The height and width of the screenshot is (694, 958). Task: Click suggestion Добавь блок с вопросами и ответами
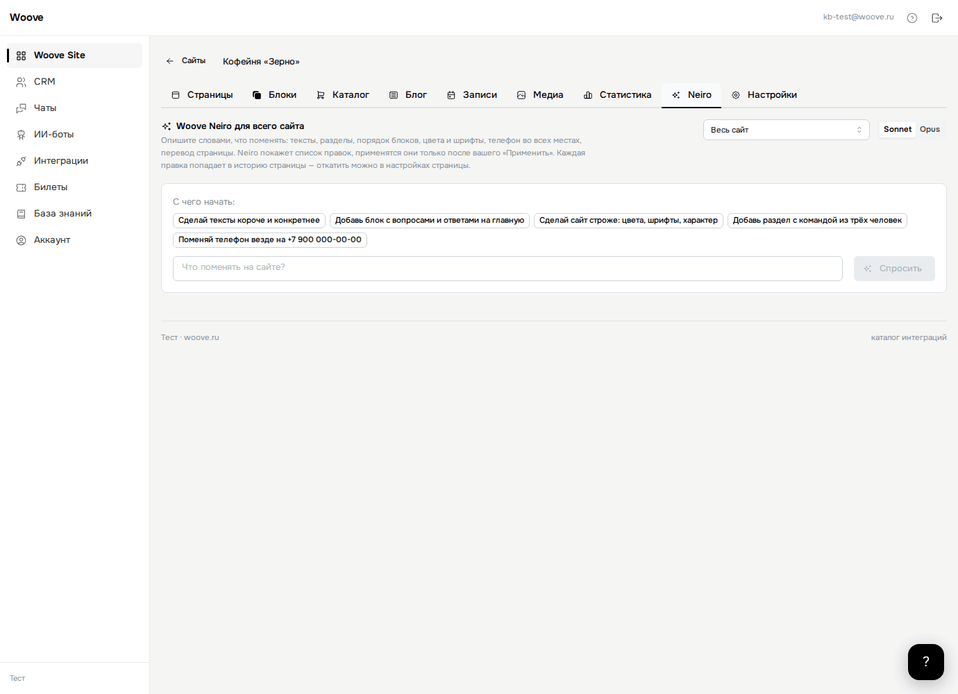coord(430,221)
